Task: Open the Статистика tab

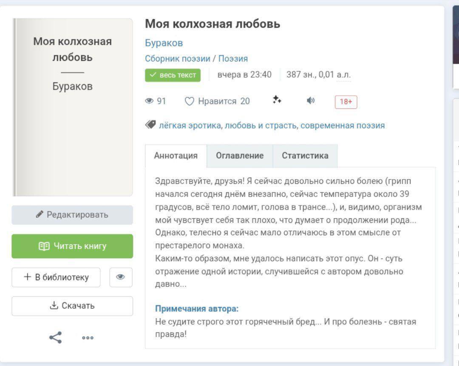Action: [305, 156]
